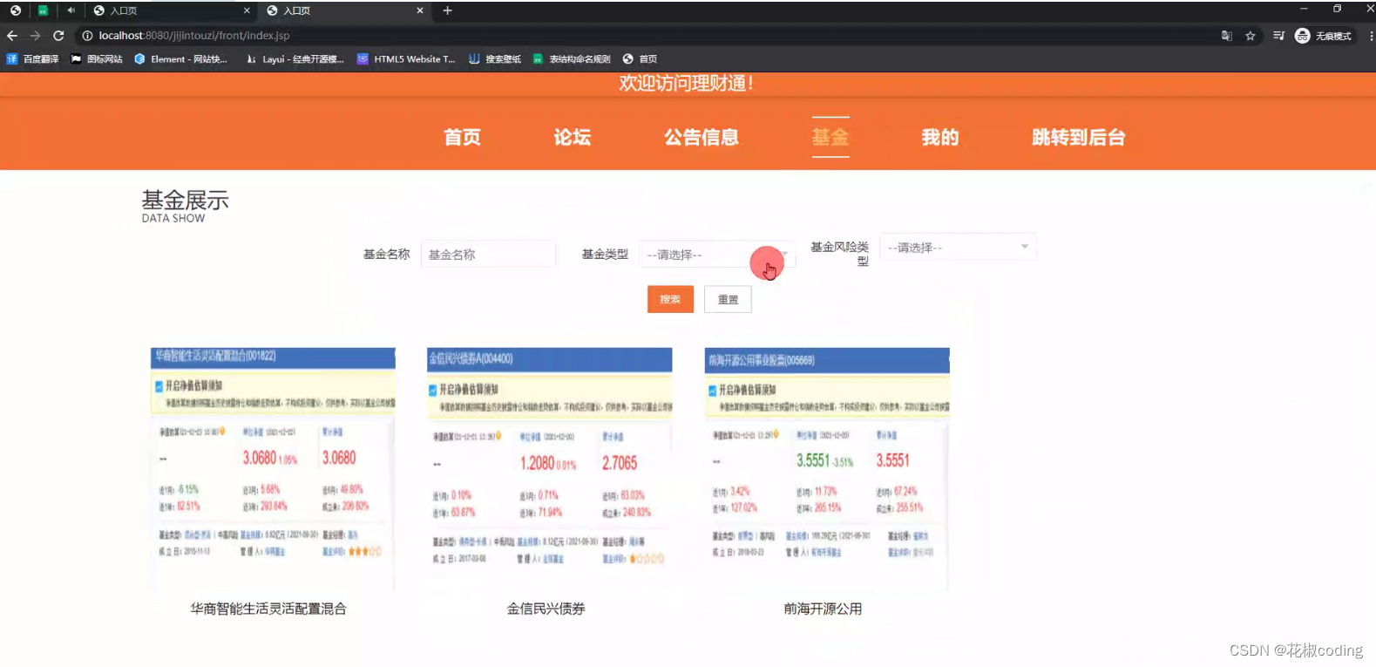Bookmark this page with the star icon
Screen dimensions: 1376x667
(x=1251, y=36)
